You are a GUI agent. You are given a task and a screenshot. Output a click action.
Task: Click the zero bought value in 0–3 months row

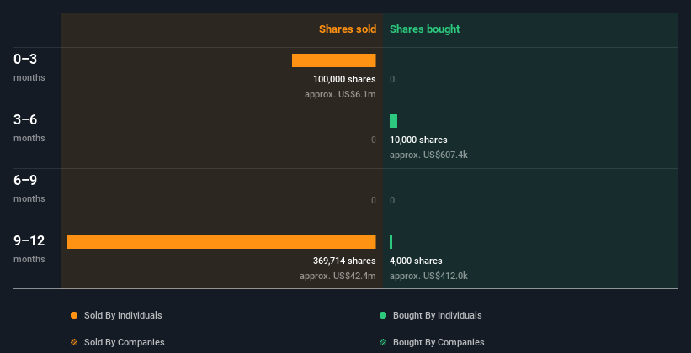(x=392, y=79)
